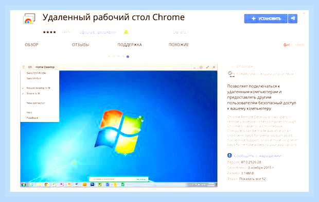Click the hamburger menu icon in Home Desktop window
319x202 pixels.
click(x=24, y=67)
